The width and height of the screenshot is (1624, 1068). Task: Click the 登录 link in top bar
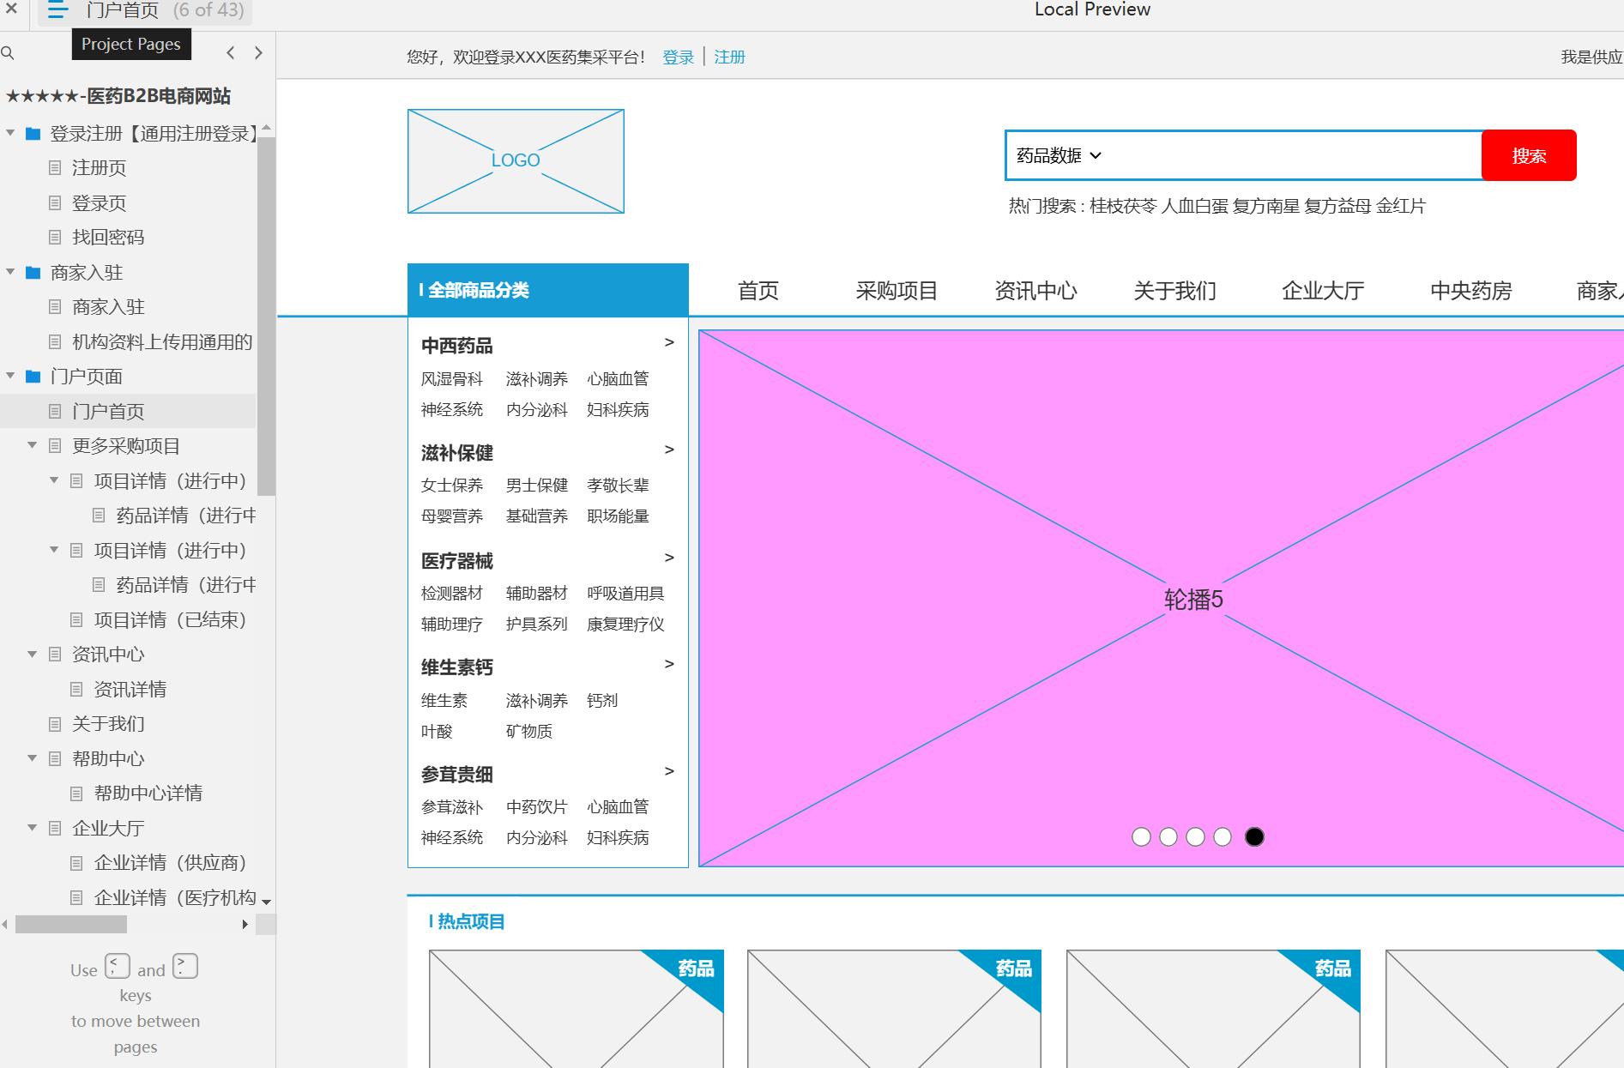(x=678, y=57)
